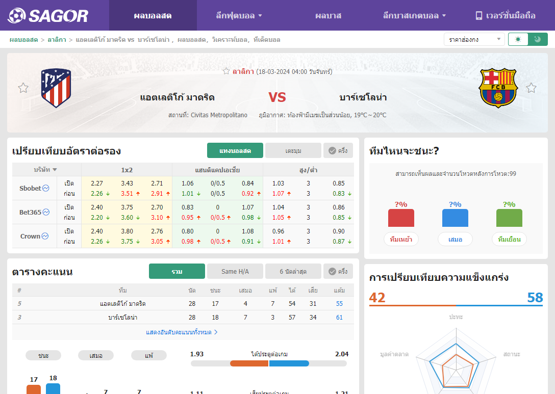The image size is (555, 394).
Task: Click the green away team vote bar
Action: point(509,218)
